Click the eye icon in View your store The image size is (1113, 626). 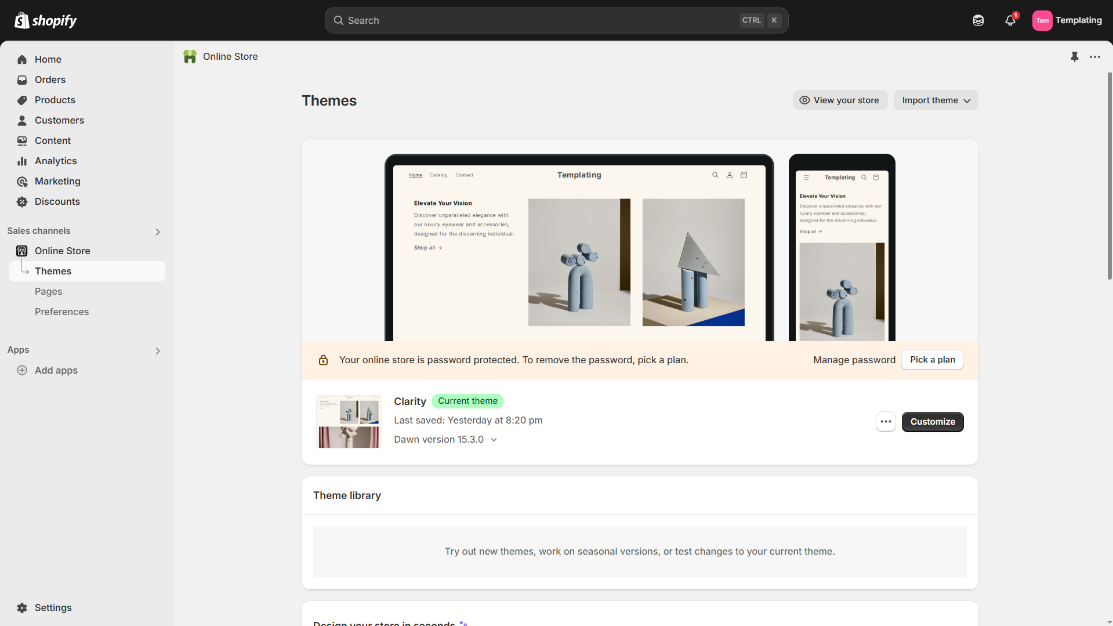coord(804,100)
